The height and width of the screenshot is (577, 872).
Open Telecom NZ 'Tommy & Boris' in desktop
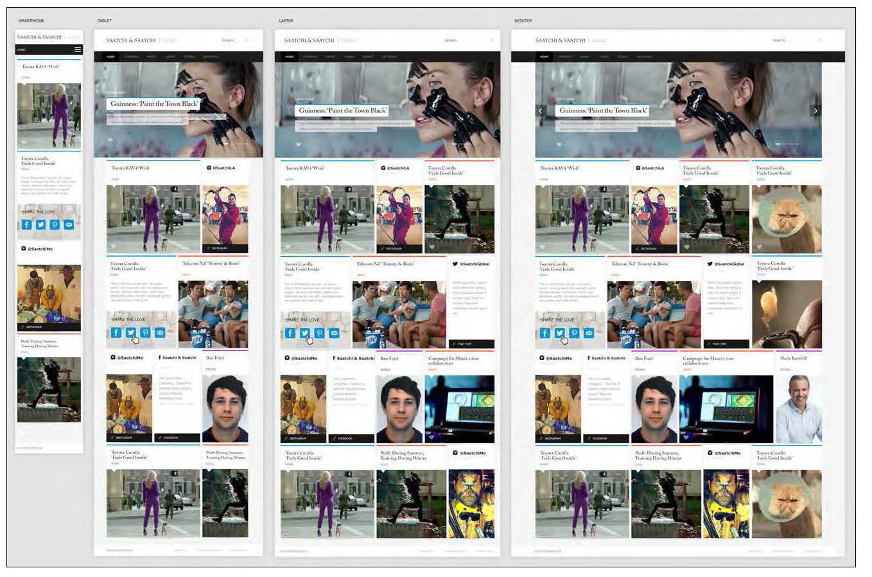coord(640,264)
